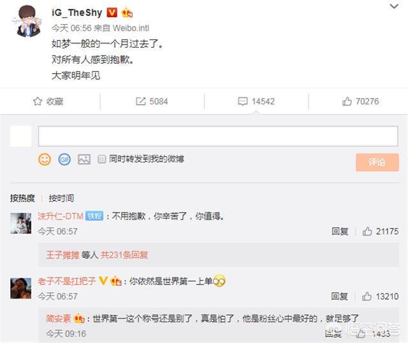Sort comments by 按时间
The width and height of the screenshot is (408, 343).
pos(61,198)
